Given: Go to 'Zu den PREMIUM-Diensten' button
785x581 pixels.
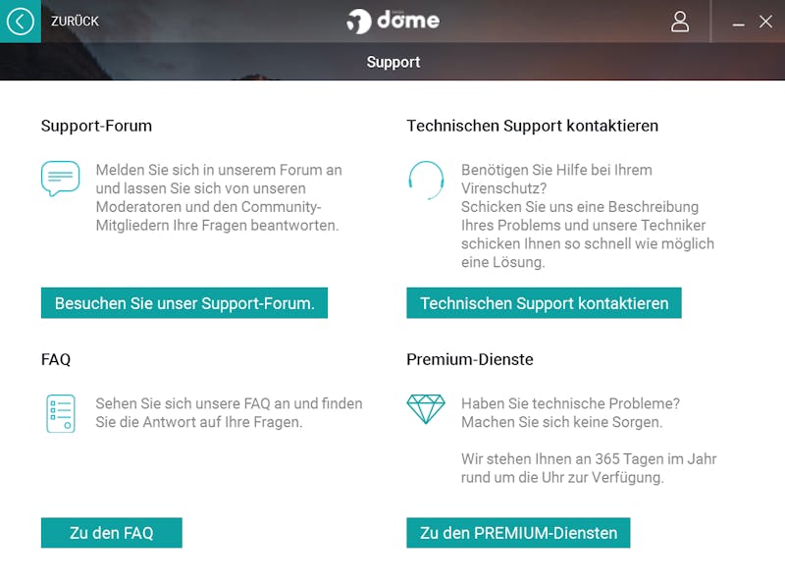Looking at the screenshot, I should [x=518, y=532].
